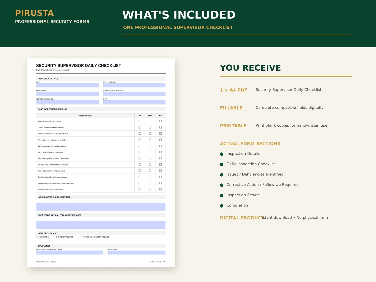Click the form title 'Security Supervisor Daily Checklist'
This screenshot has width=376, height=282.
pyautogui.click(x=78, y=65)
